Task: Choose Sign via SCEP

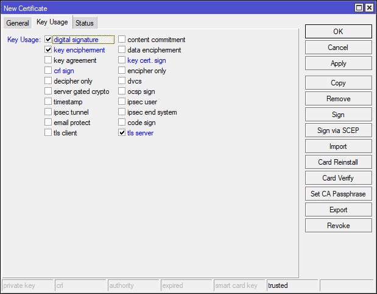Action: point(338,131)
